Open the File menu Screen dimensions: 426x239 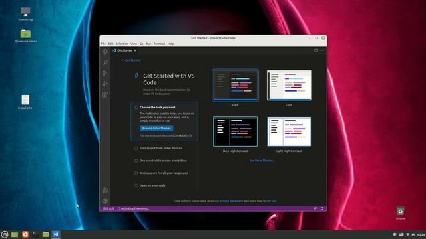[103, 44]
